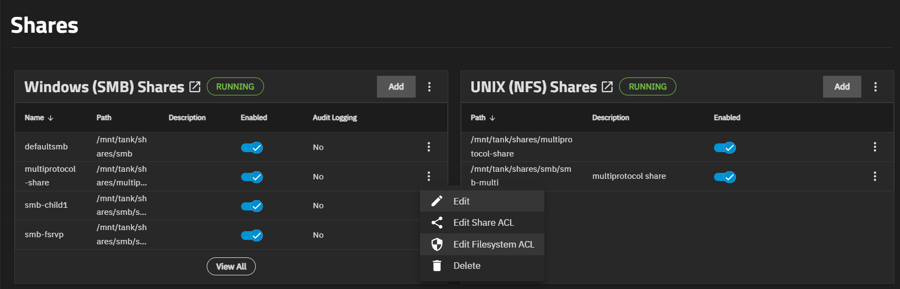The image size is (900, 289).
Task: Toggle the smb-child1 share enabled switch
Action: click(x=252, y=206)
